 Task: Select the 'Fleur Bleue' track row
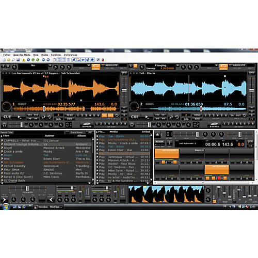[46, 170]
